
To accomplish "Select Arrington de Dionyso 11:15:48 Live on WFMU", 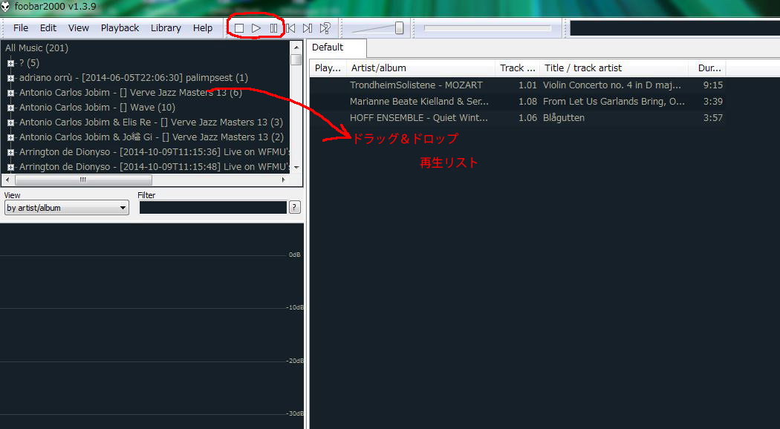I will (x=155, y=167).
